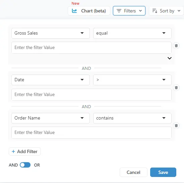The width and height of the screenshot is (184, 183).
Task: Toggle the AND/OR switch
Action: tap(25, 165)
